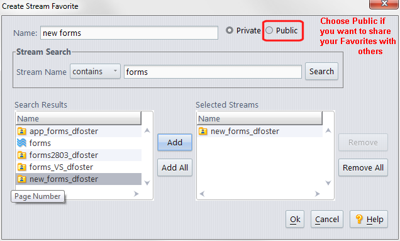Click the Selected Streams scroll up arrow

pos(328,131)
